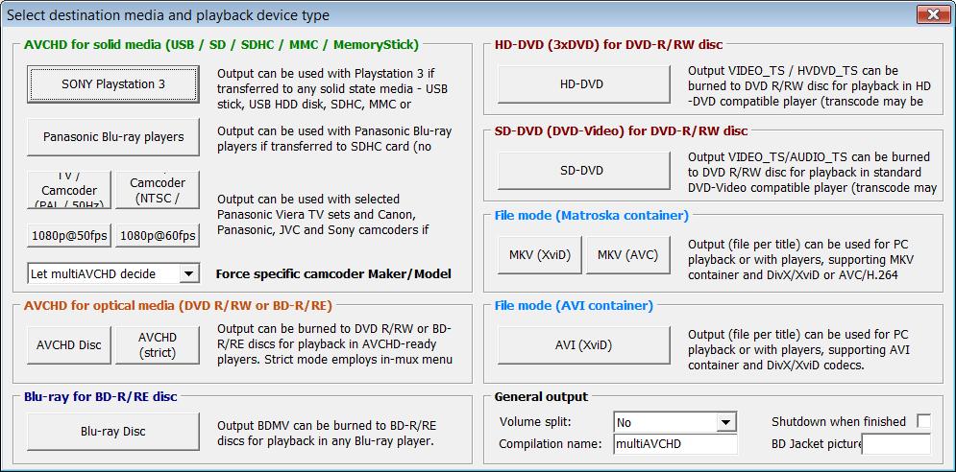Choose SD-DVD output button
The height and width of the screenshot is (472, 956).
pyautogui.click(x=582, y=171)
